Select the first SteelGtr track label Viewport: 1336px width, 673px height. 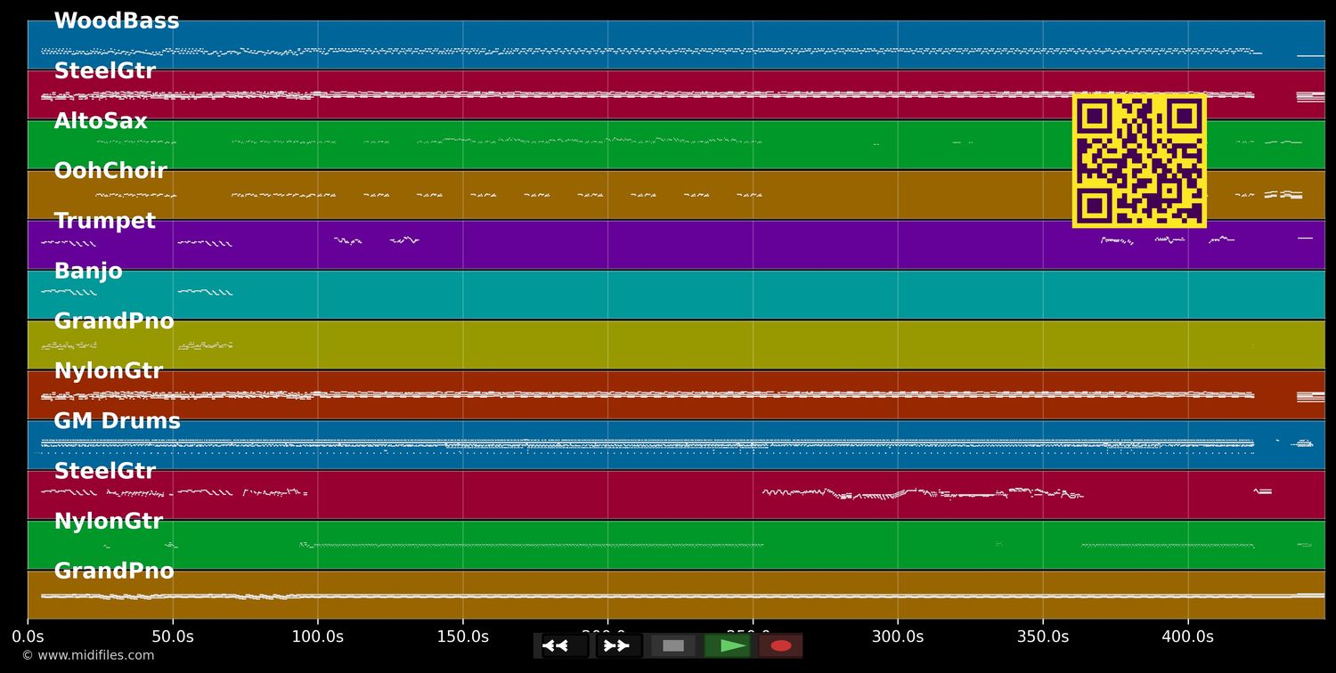pos(104,71)
